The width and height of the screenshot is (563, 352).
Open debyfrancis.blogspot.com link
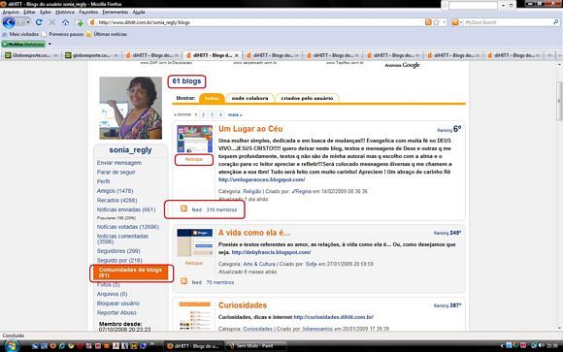click(271, 253)
